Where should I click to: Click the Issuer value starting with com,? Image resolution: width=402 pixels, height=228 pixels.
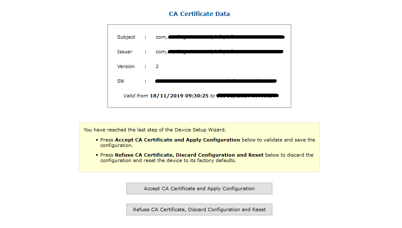pos(219,52)
